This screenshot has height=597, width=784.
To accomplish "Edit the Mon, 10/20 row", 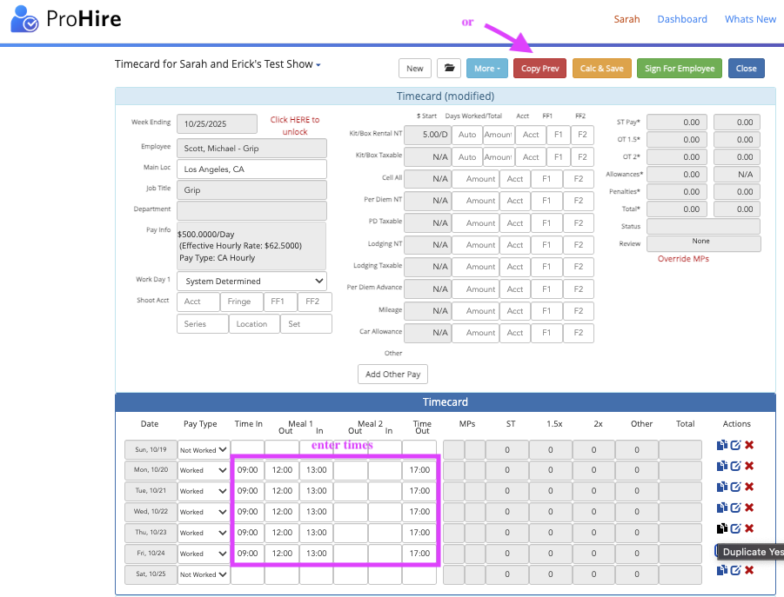I will tap(735, 466).
